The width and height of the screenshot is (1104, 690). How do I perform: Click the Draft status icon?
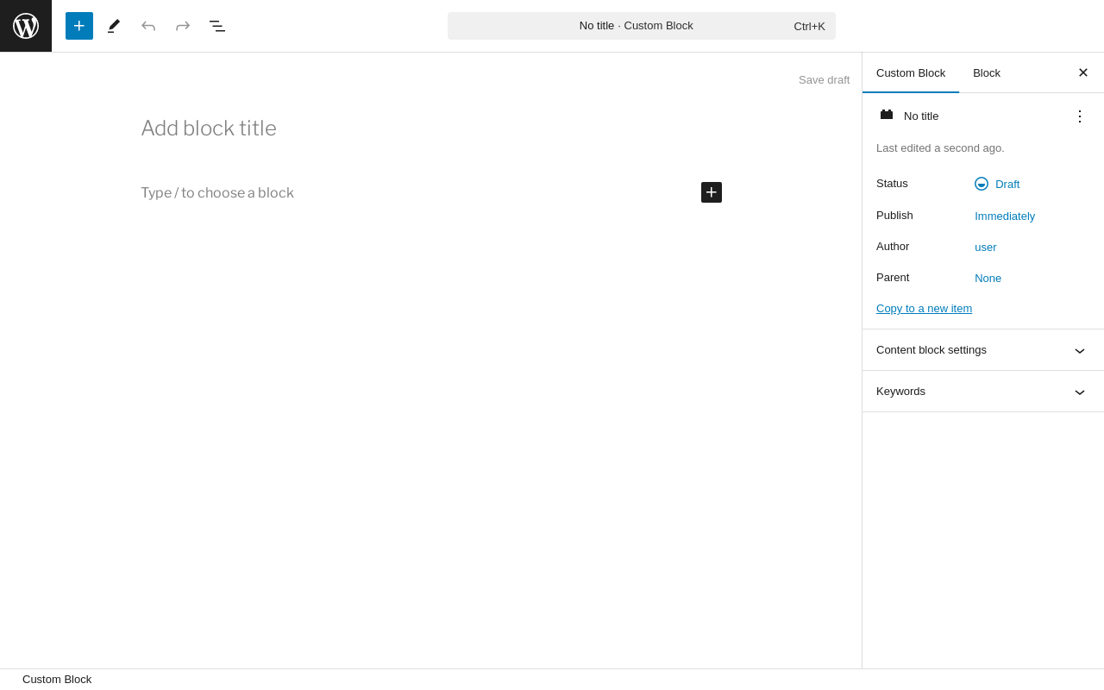[982, 184]
